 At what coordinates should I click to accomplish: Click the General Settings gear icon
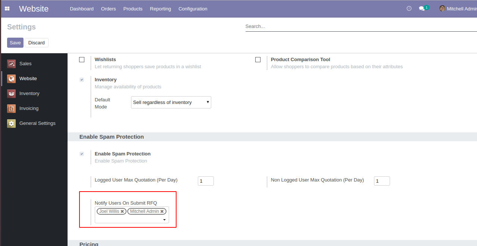[12, 123]
